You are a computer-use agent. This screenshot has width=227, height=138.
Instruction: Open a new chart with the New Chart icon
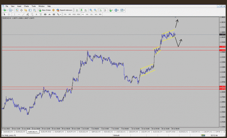(4, 10)
